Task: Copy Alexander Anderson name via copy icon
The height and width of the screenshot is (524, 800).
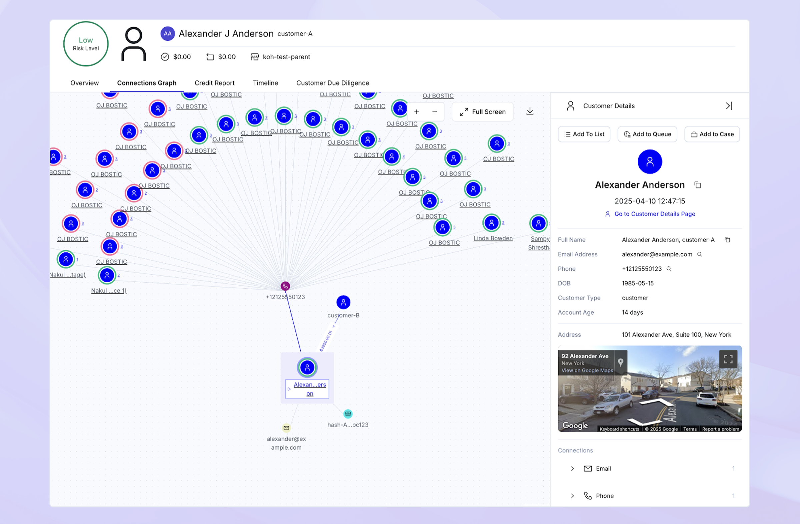Action: coord(698,185)
